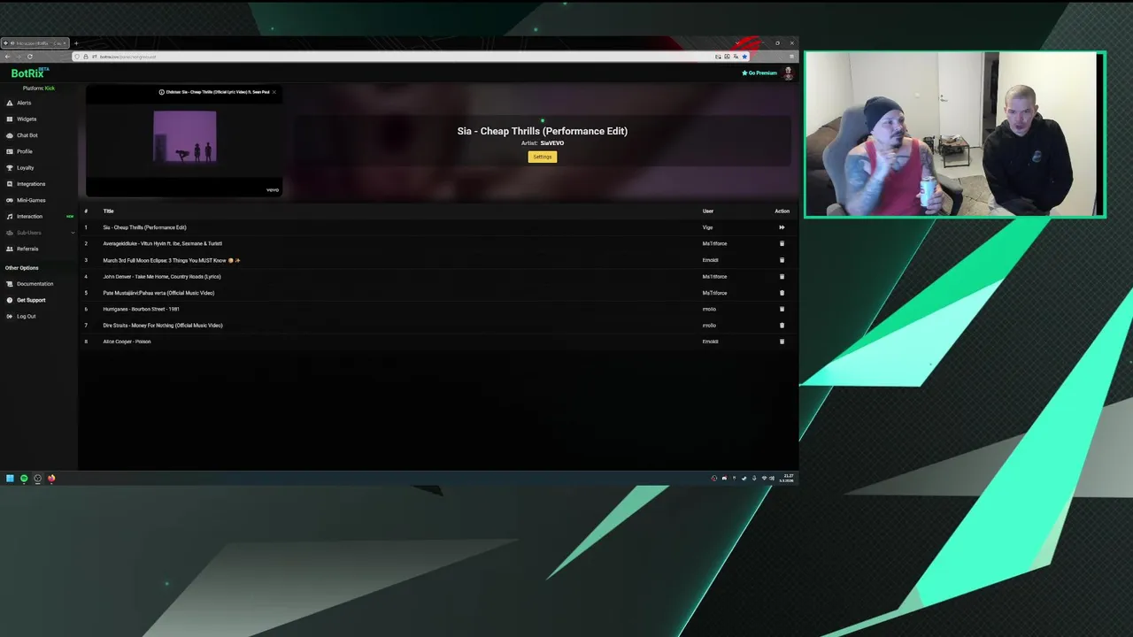1133x637 pixels.
Task: Open Firefox from the taskbar
Action: click(51, 479)
